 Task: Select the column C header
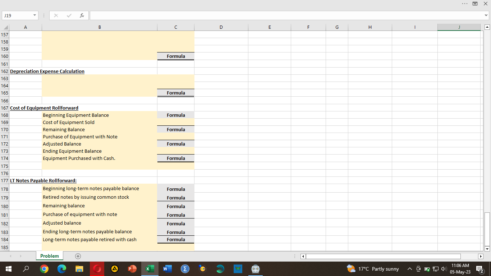tap(176, 27)
